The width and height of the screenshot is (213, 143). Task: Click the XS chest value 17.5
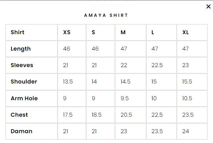coord(68,115)
